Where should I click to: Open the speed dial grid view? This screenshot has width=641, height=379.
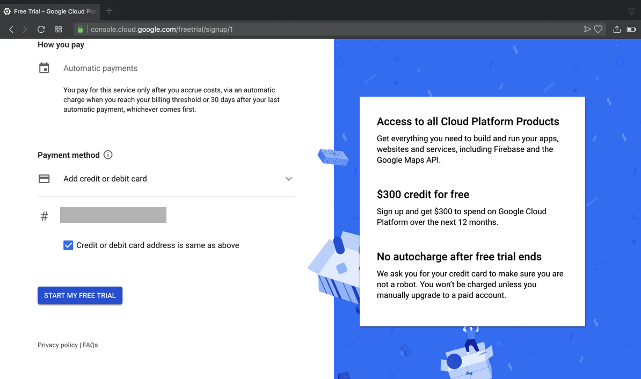coord(58,30)
